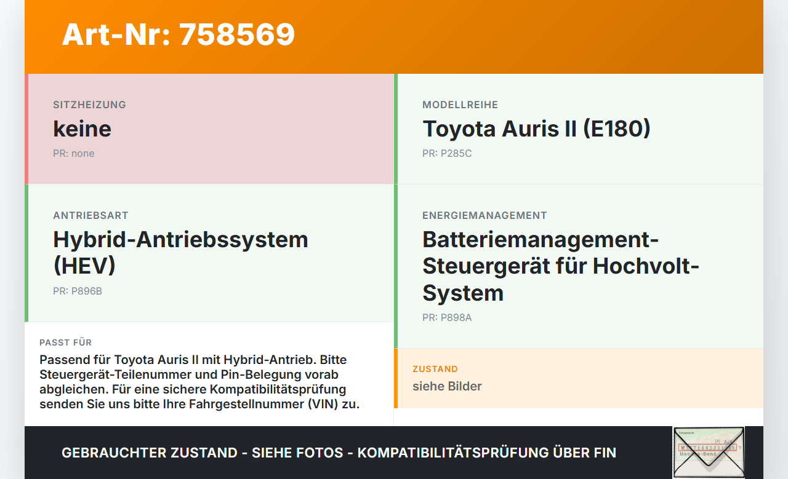This screenshot has height=479, width=788.
Task: Select the ZUSTAND label
Action: click(x=435, y=369)
